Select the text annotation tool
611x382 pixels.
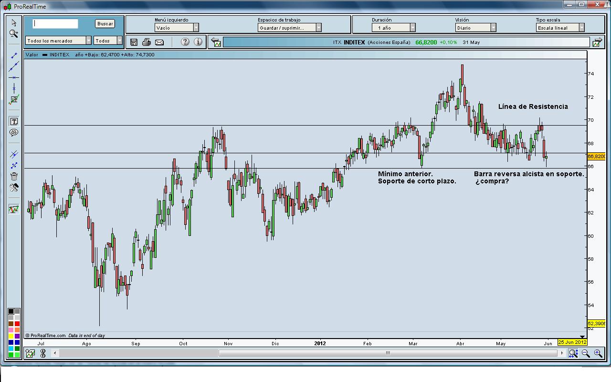click(14, 121)
